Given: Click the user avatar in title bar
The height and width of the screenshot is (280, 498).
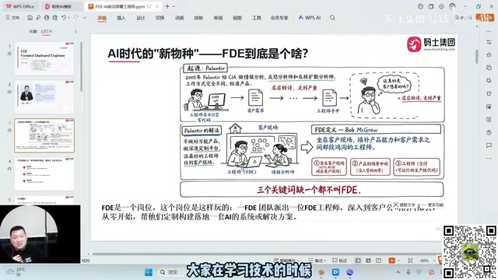Looking at the screenshot, I should [452, 6].
